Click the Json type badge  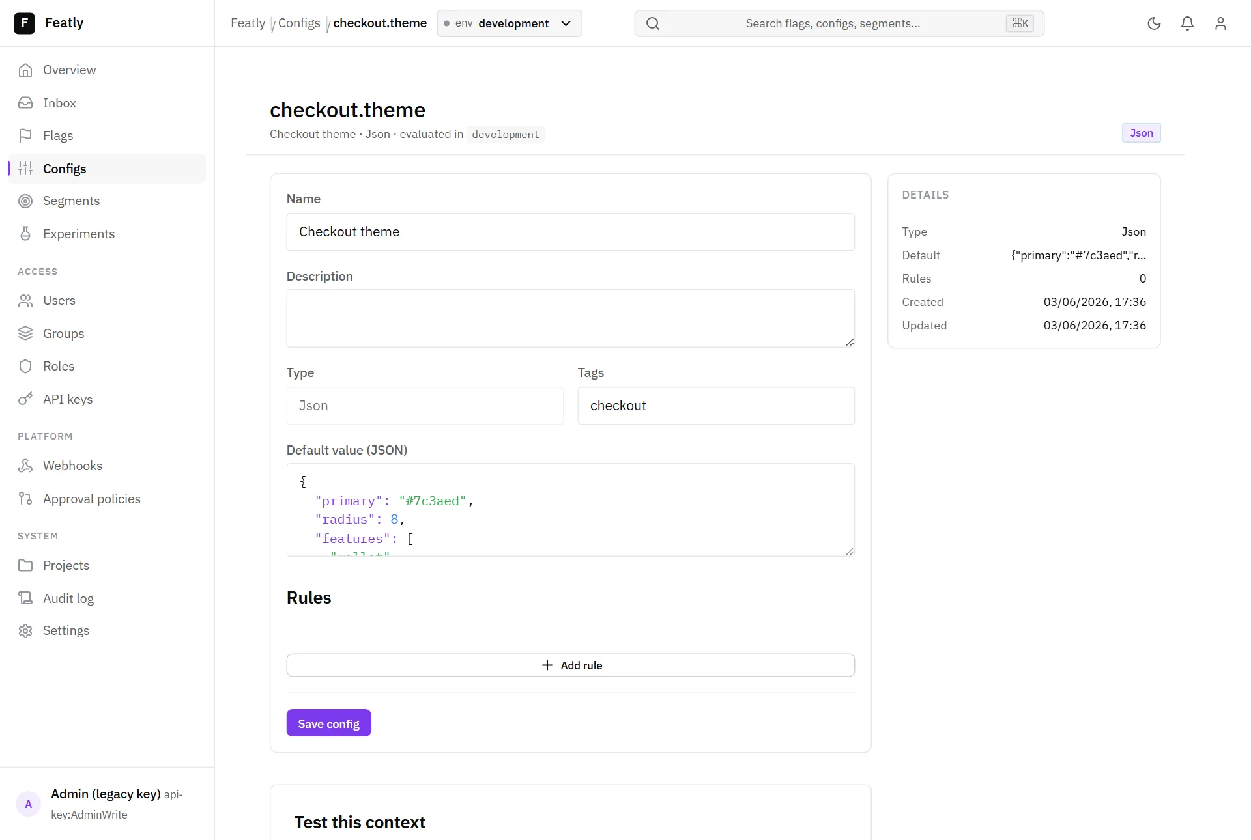click(x=1141, y=133)
